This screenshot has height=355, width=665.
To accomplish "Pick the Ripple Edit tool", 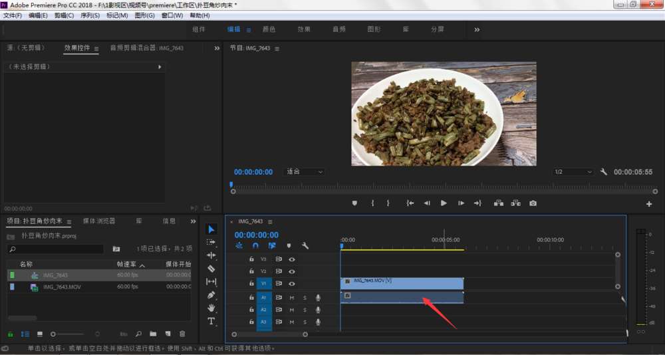I will 211,255.
